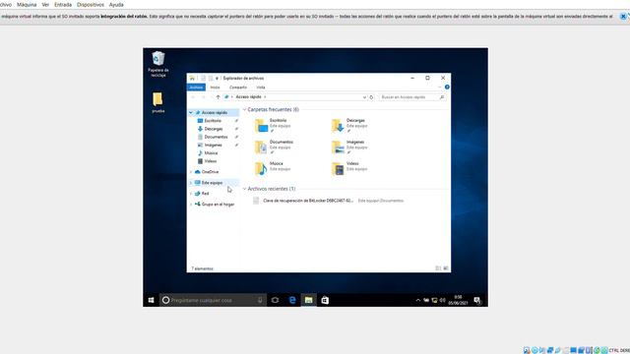Open the VirtualBox Ver menu
630x354 pixels.
pyautogui.click(x=45, y=5)
